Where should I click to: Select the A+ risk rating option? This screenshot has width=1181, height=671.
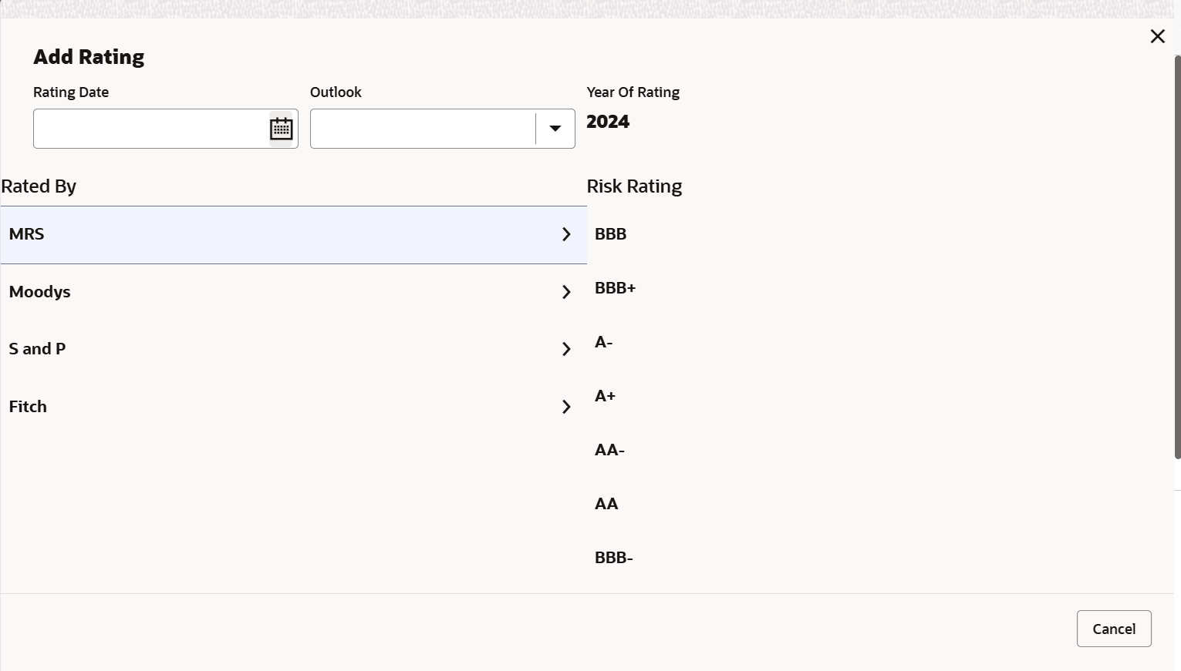(605, 396)
